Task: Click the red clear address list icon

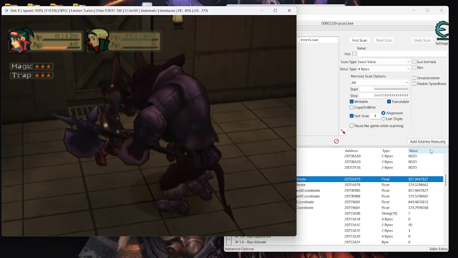Action: tap(336, 141)
